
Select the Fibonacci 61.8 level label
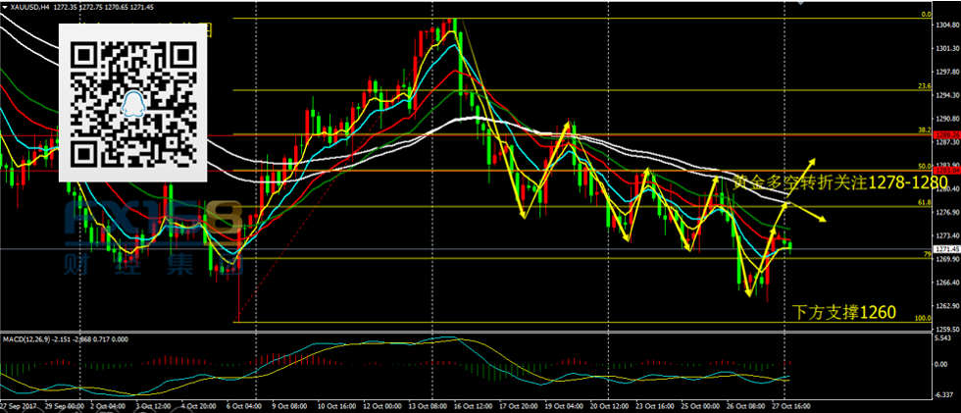tap(923, 202)
